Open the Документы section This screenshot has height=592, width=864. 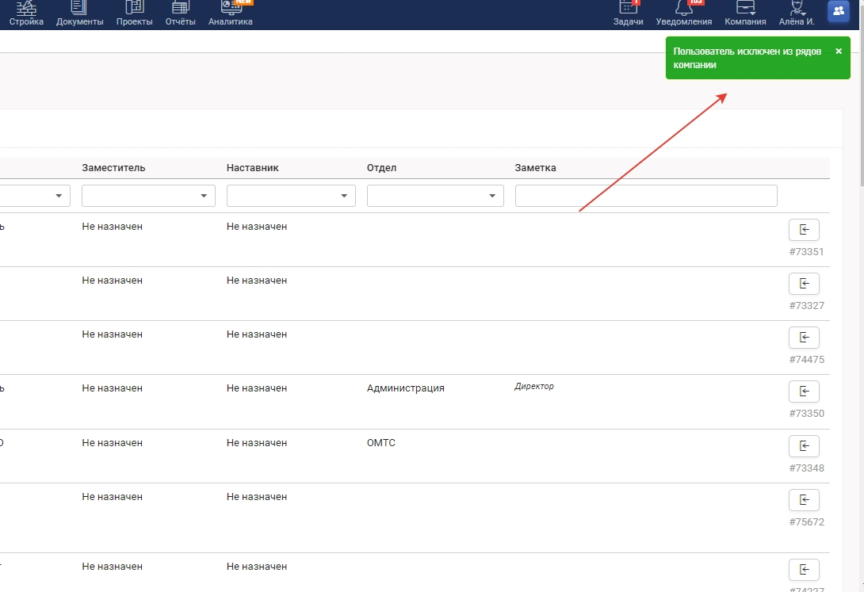[x=79, y=13]
